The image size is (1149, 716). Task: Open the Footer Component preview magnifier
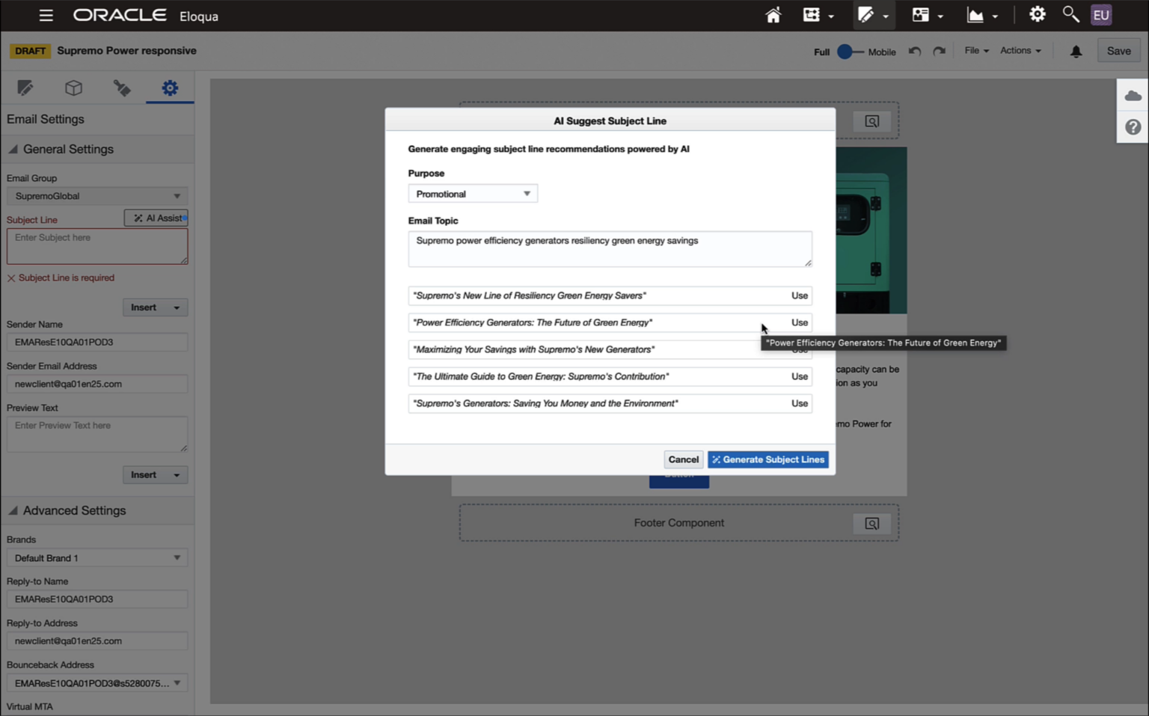coord(871,523)
